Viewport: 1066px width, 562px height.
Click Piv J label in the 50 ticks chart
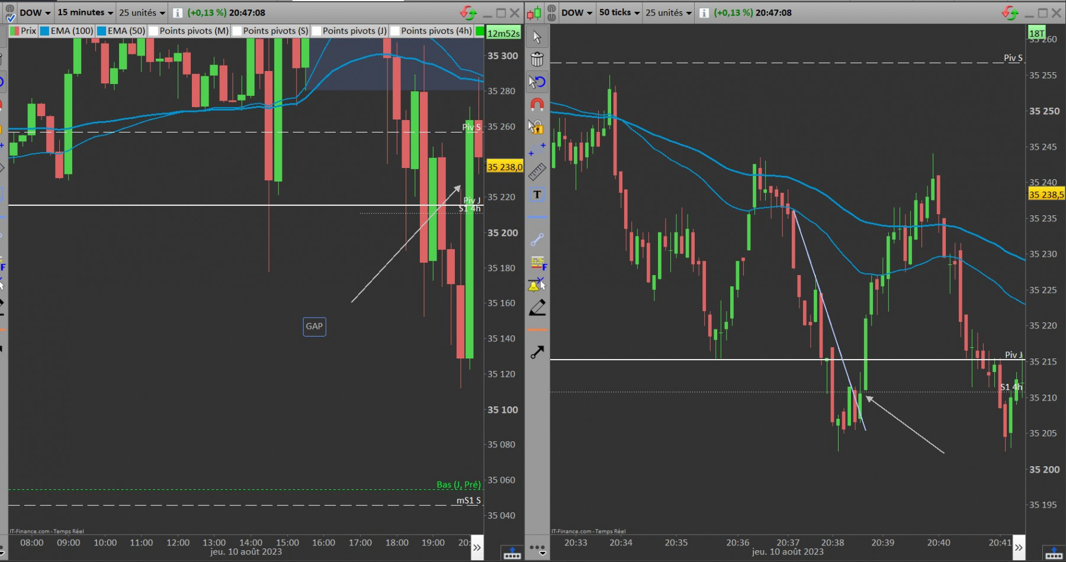(1014, 355)
